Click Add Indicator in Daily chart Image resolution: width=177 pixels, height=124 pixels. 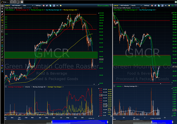[16, 5]
